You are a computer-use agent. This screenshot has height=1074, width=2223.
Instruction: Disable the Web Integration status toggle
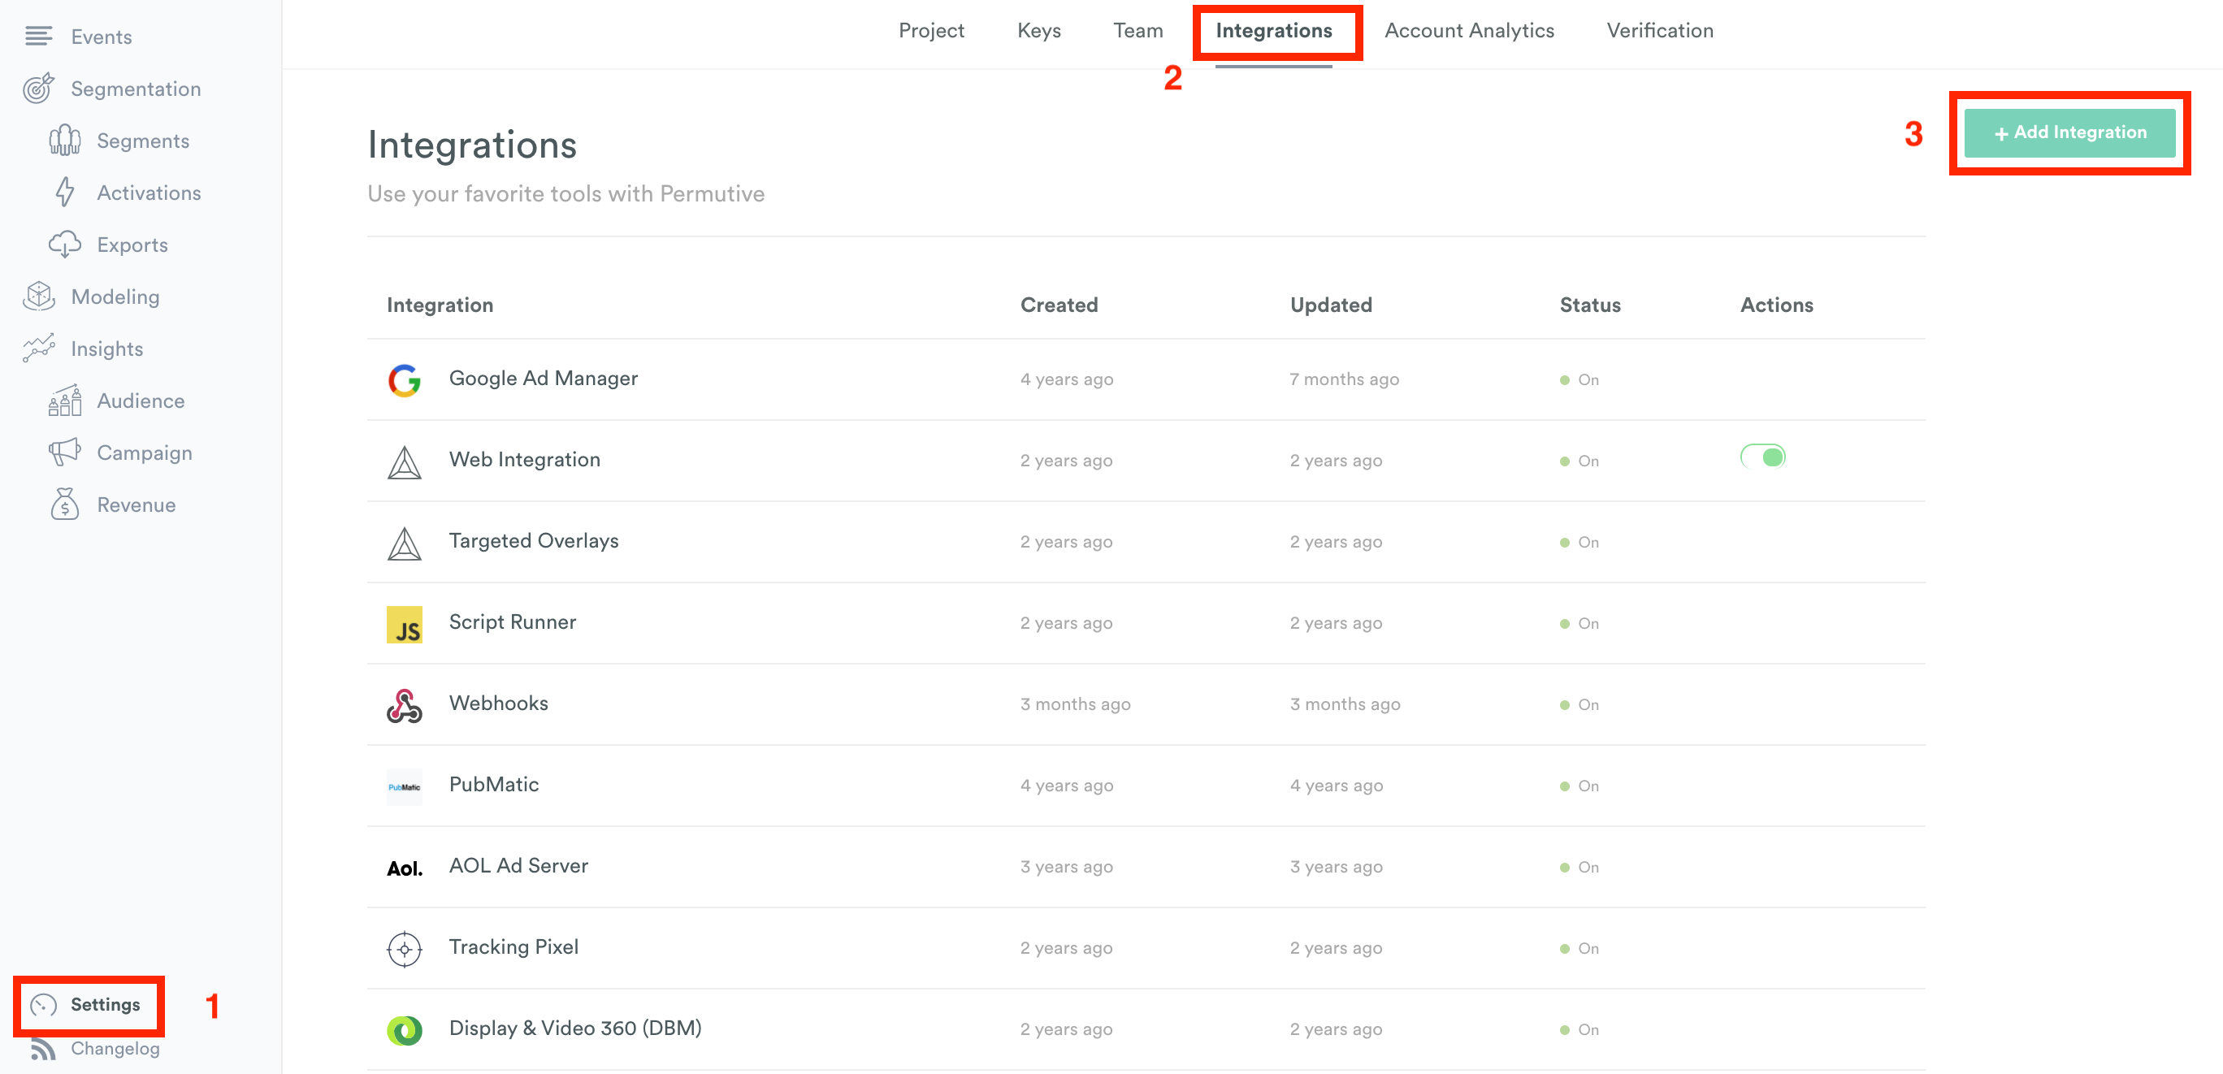(x=1762, y=457)
